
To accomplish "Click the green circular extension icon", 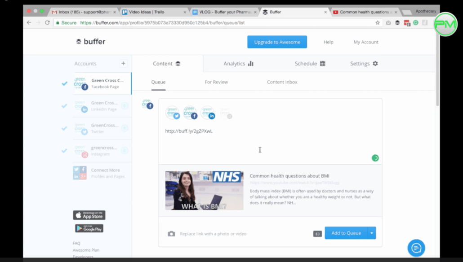I will 416,23.
